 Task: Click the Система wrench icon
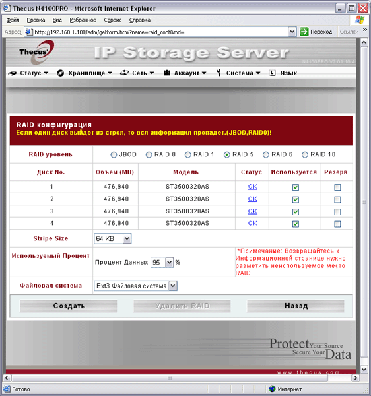tap(219, 73)
